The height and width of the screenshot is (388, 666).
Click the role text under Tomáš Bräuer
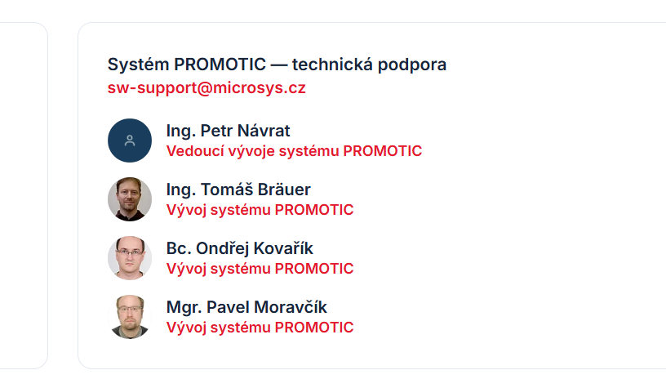[x=260, y=210]
